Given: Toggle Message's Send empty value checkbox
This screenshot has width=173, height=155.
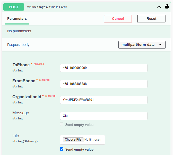Looking at the screenshot, I should click(62, 124).
